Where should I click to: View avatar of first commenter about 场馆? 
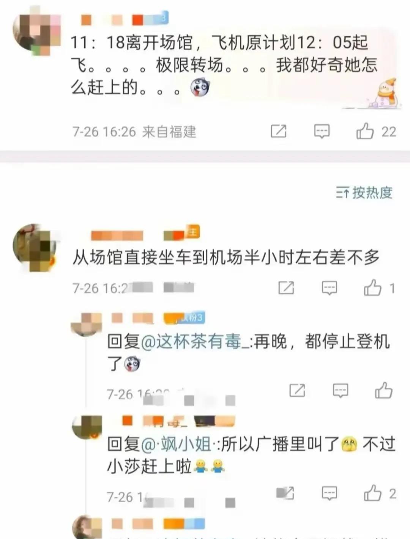click(x=34, y=247)
